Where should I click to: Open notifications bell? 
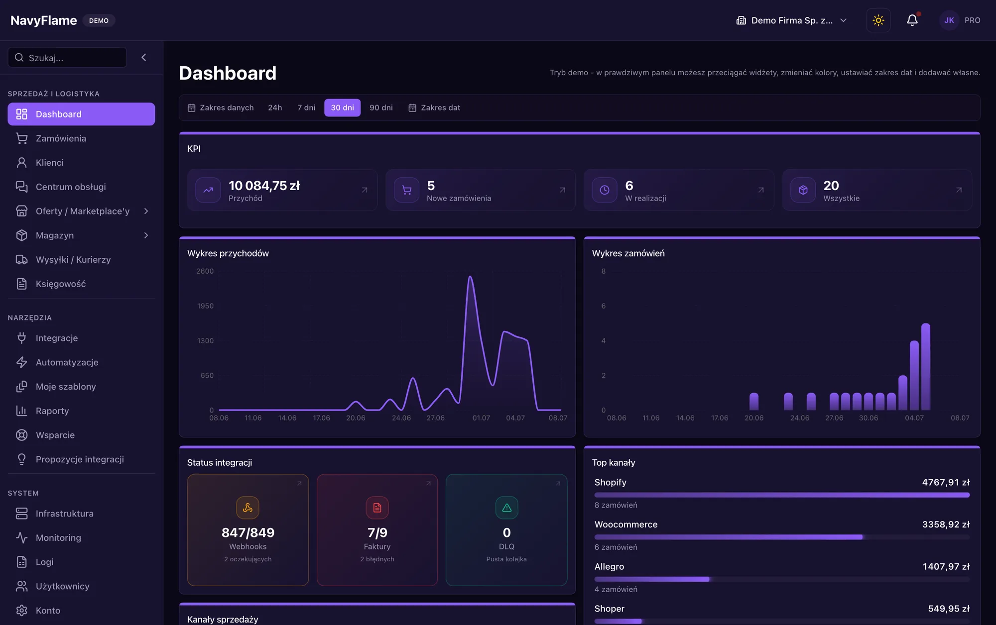[912, 20]
